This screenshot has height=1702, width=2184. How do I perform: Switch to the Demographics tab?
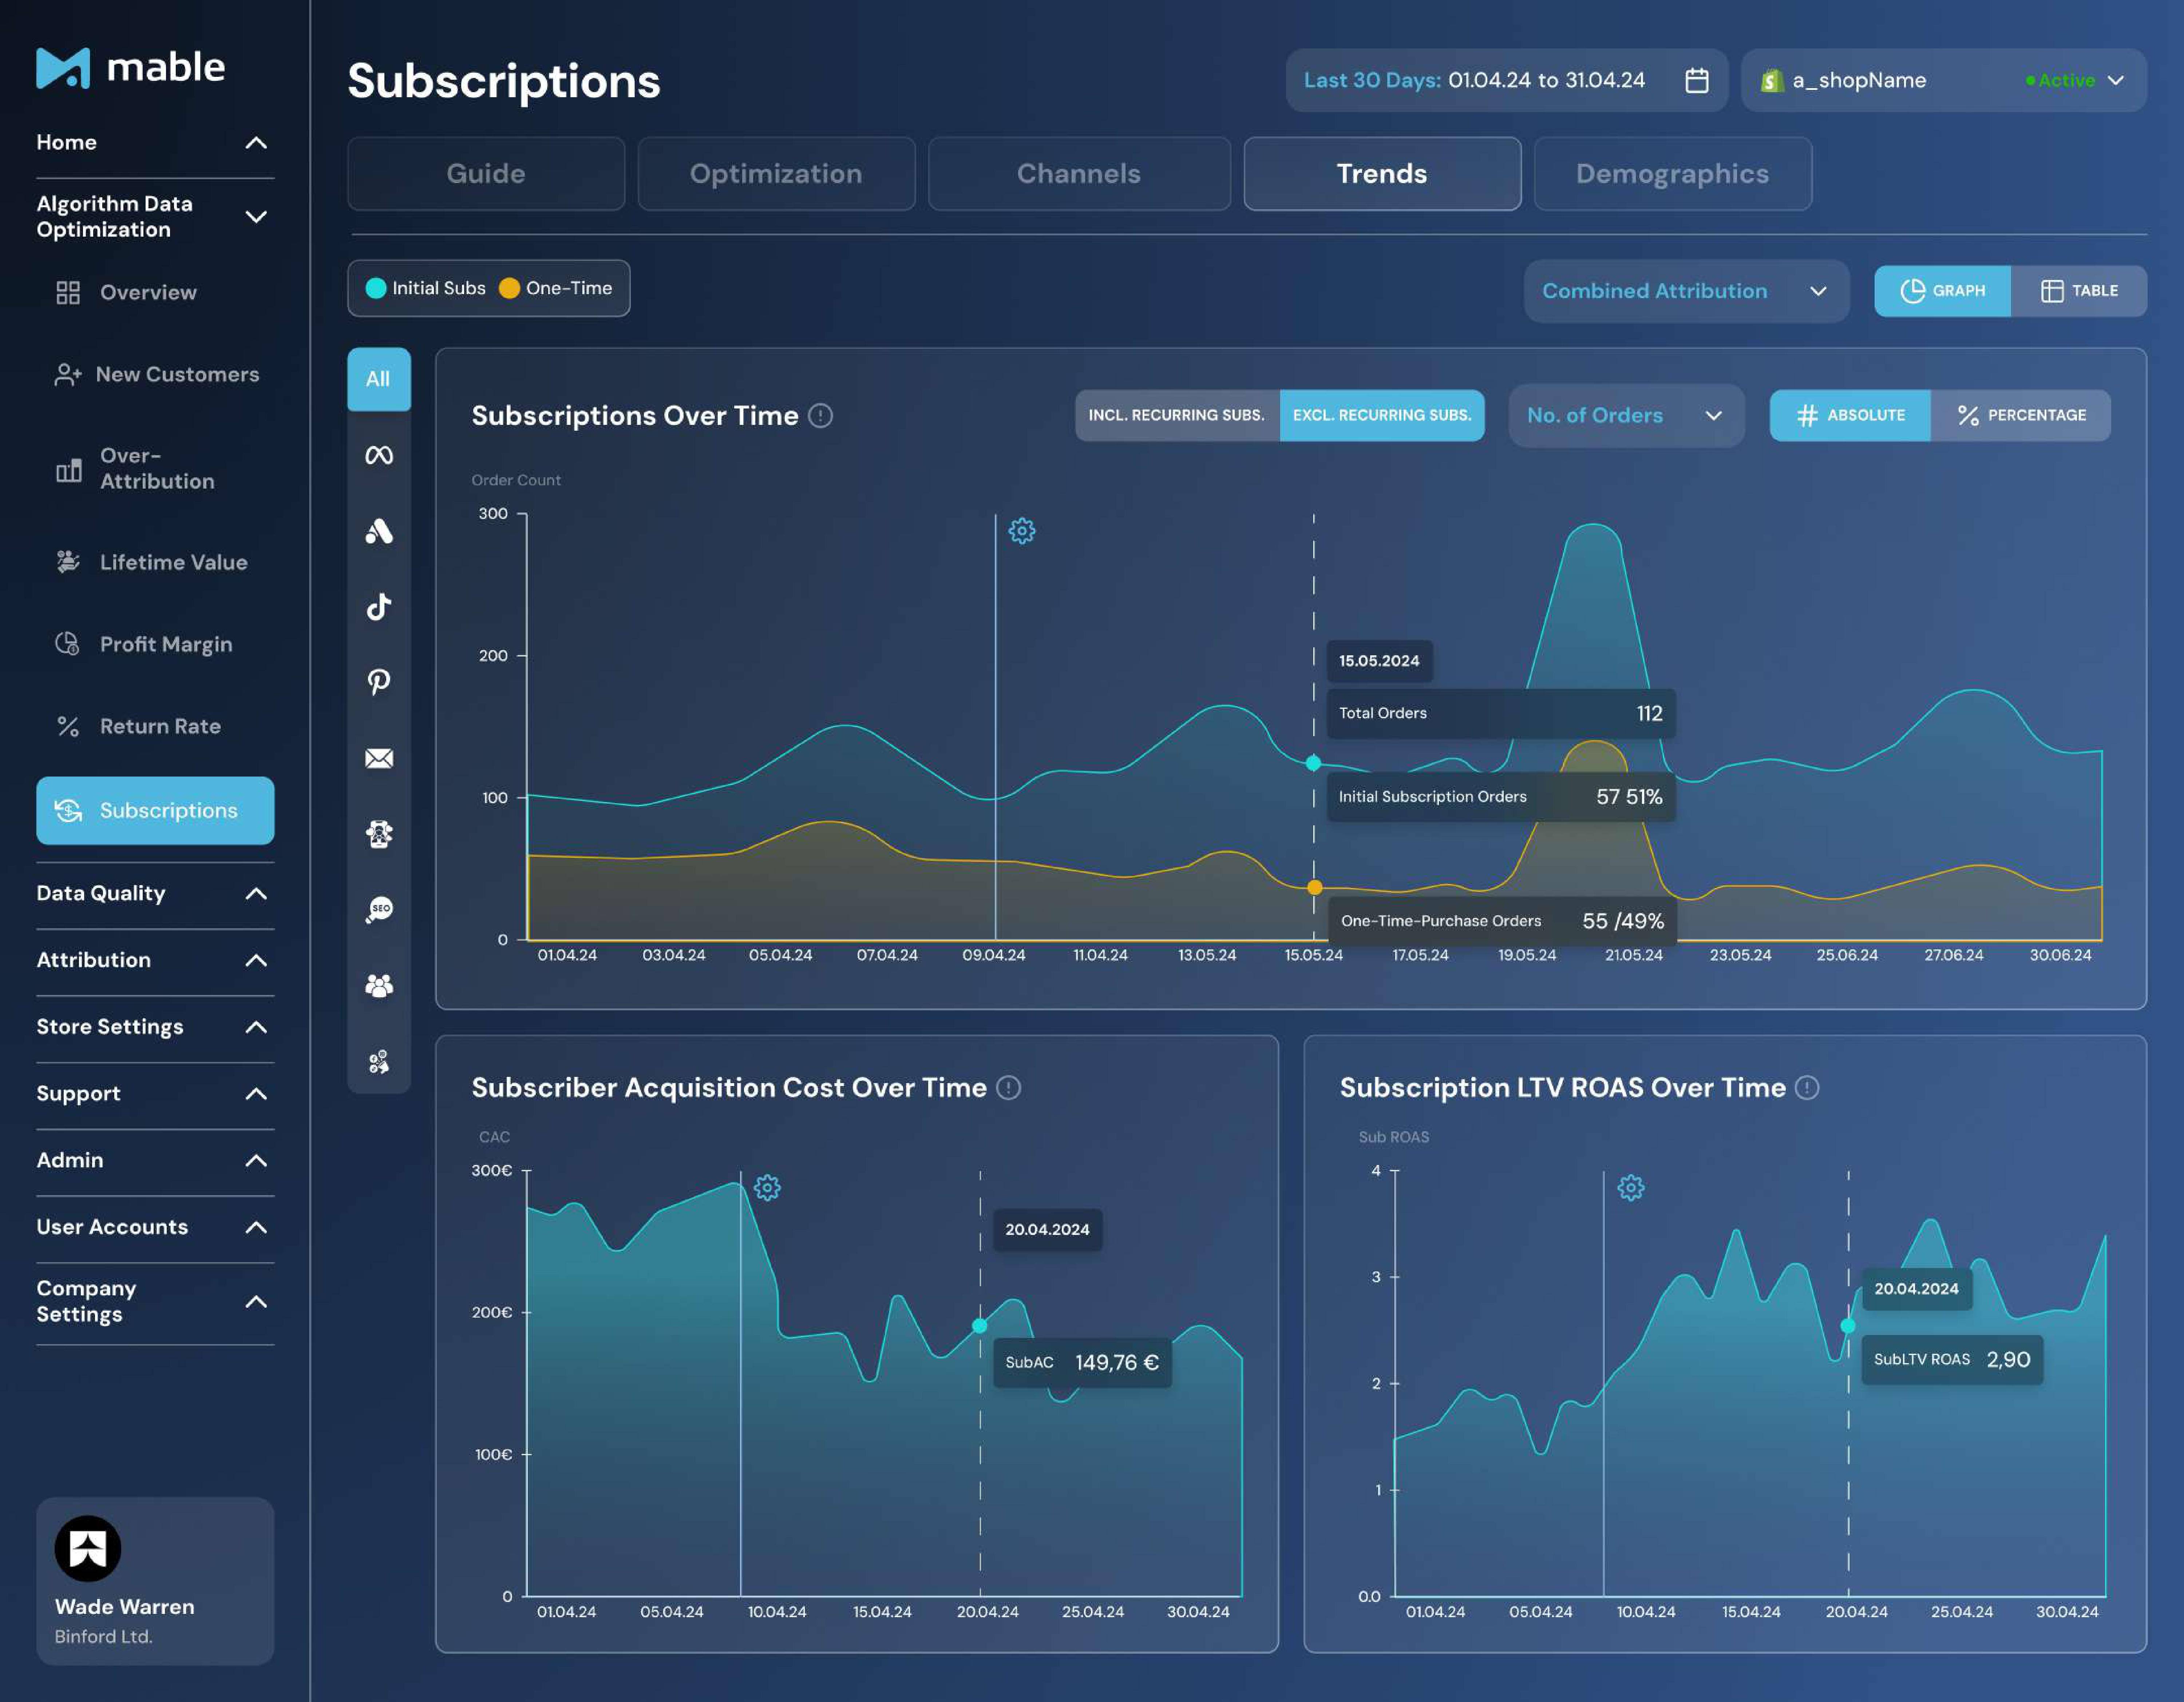pyautogui.click(x=1672, y=174)
